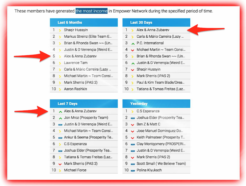Select the NEW badge next to Clay Montgomery
The width and height of the screenshot is (246, 186).
point(133,144)
